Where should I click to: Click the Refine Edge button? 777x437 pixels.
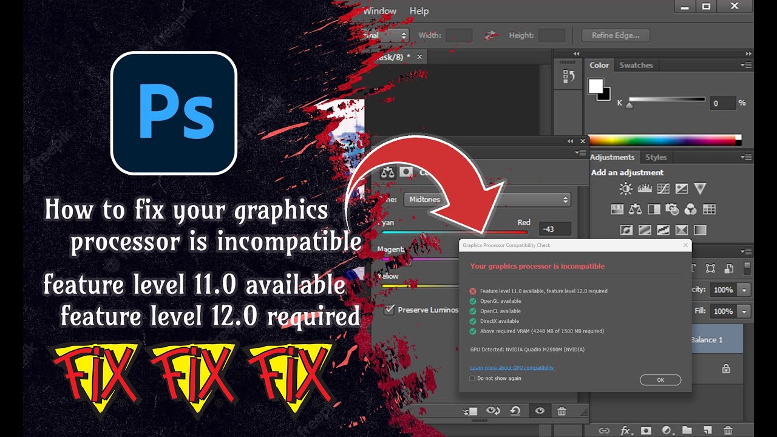tap(616, 35)
